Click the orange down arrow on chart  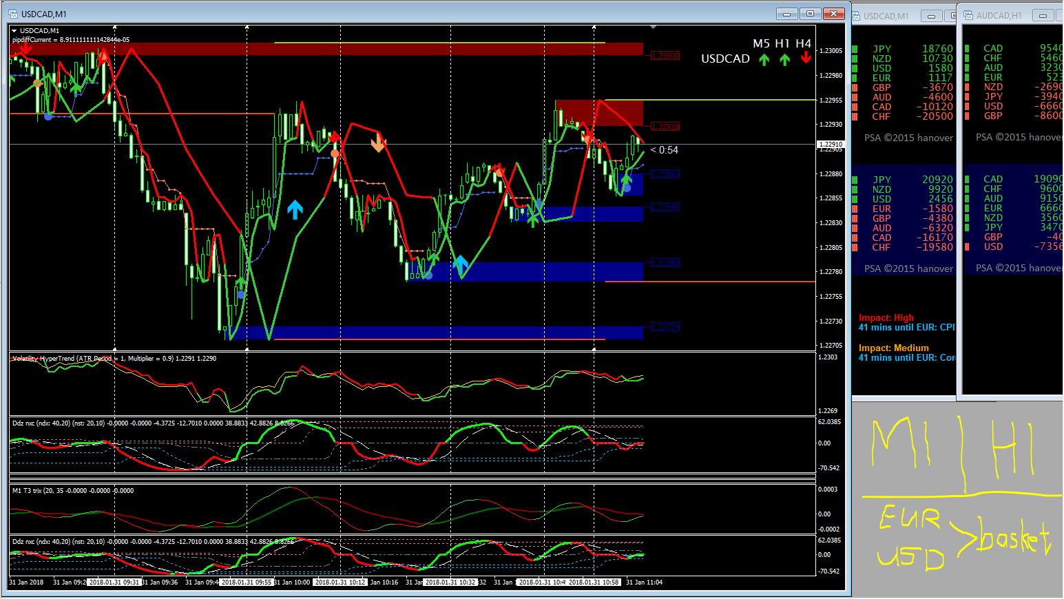coord(378,144)
